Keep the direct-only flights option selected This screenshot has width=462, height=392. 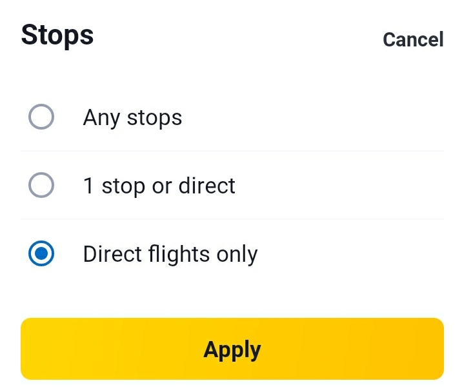41,254
